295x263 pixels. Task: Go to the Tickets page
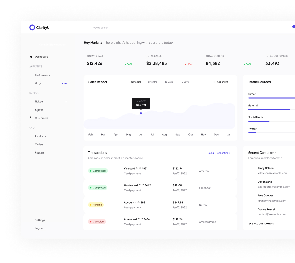pos(39,102)
